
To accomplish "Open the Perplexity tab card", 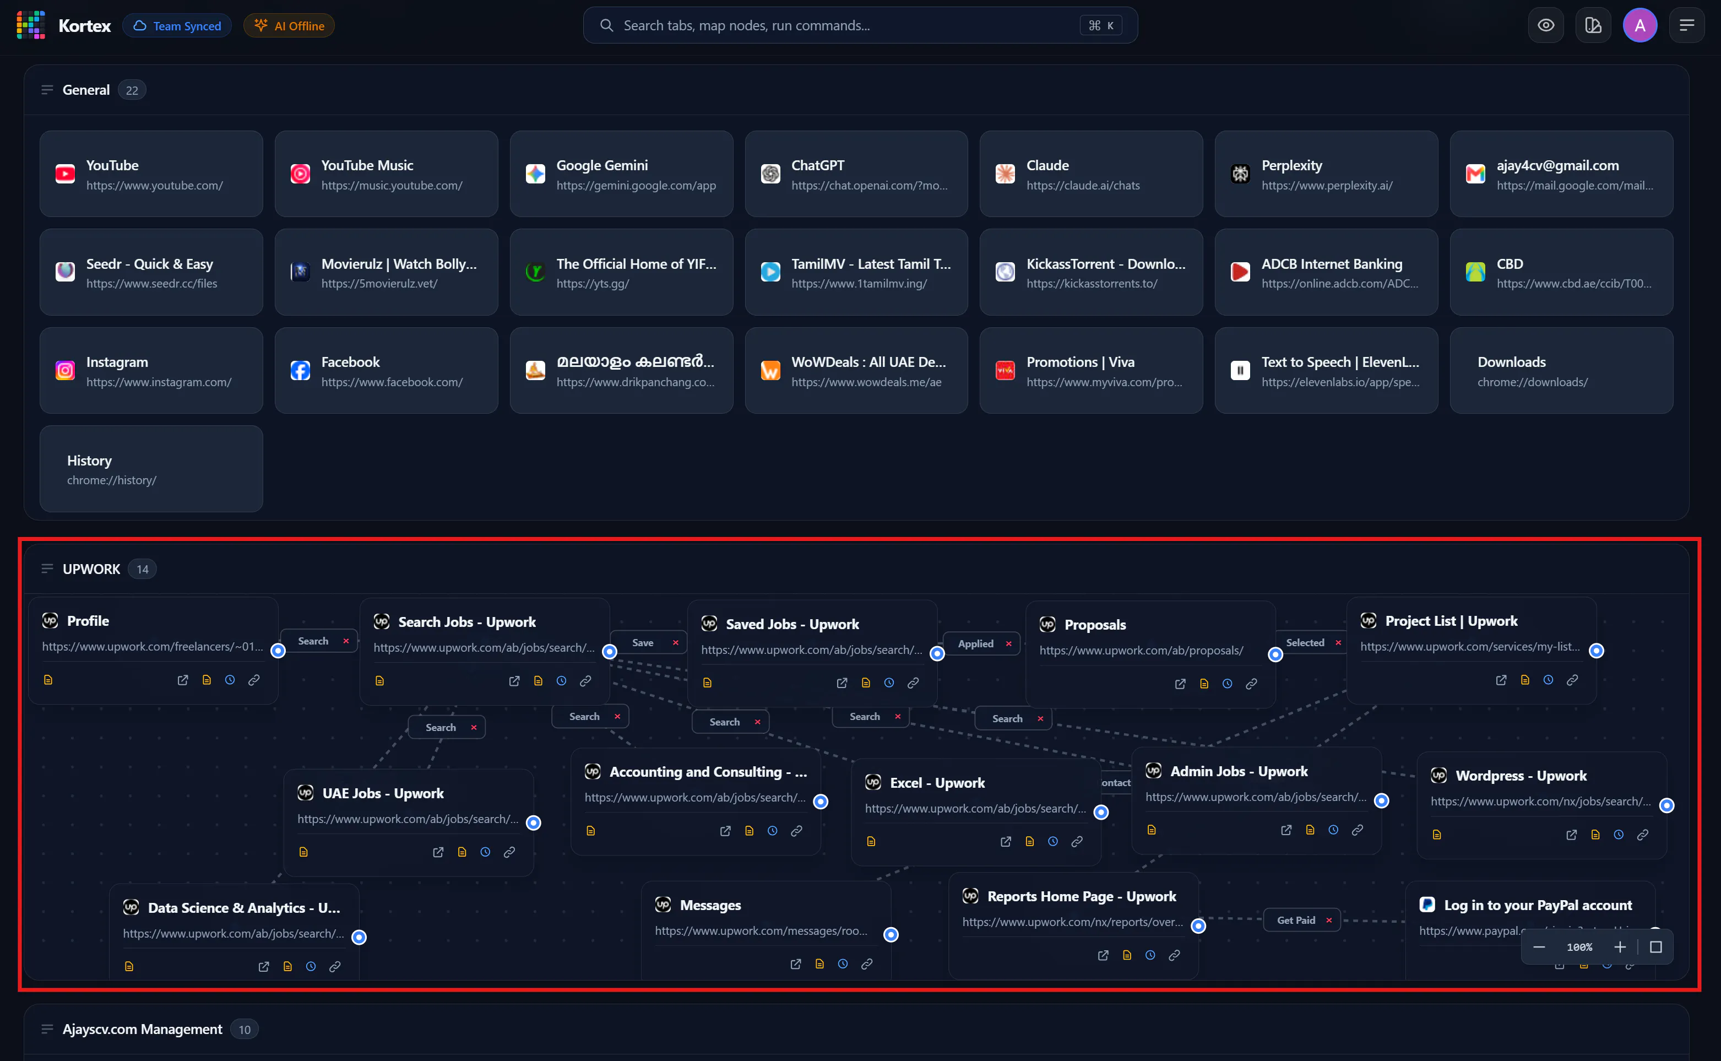I will (1326, 174).
